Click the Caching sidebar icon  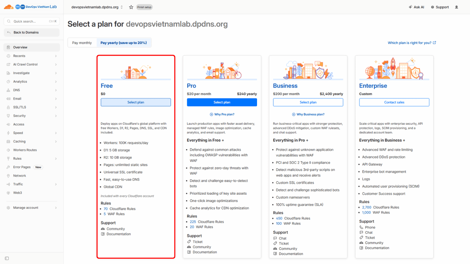[9, 142]
